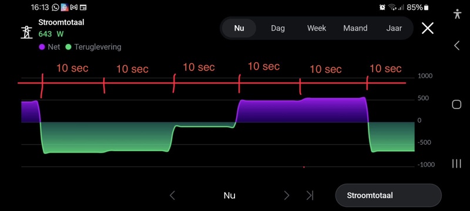Tap the electricity pylon icon
Screen dimensions: 470x211
[x=26, y=32]
